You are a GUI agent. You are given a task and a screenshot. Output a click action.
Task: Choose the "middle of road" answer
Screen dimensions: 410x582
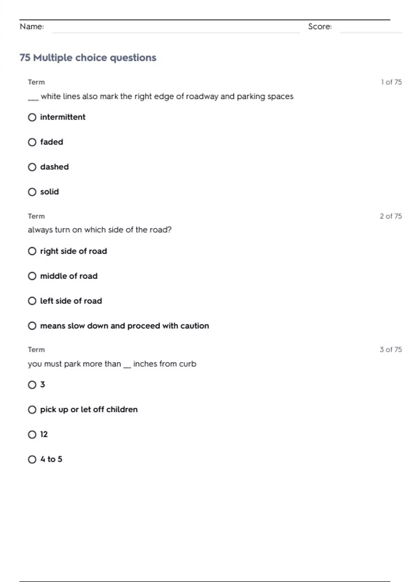[32, 276]
